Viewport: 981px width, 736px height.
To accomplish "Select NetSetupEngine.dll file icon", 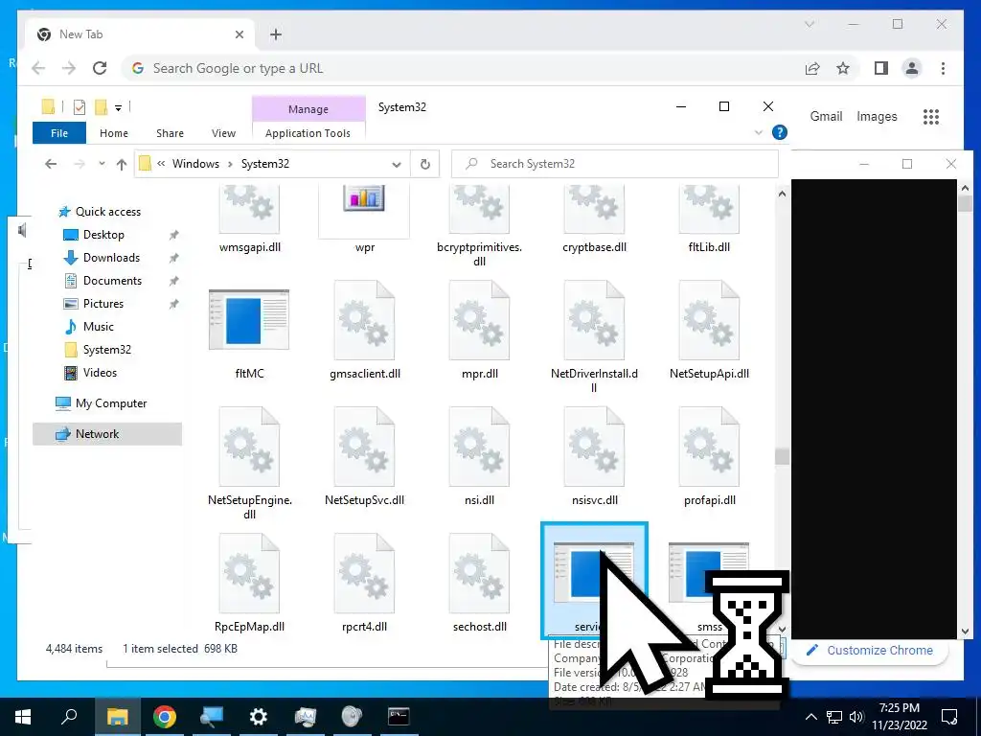I will coord(249,447).
